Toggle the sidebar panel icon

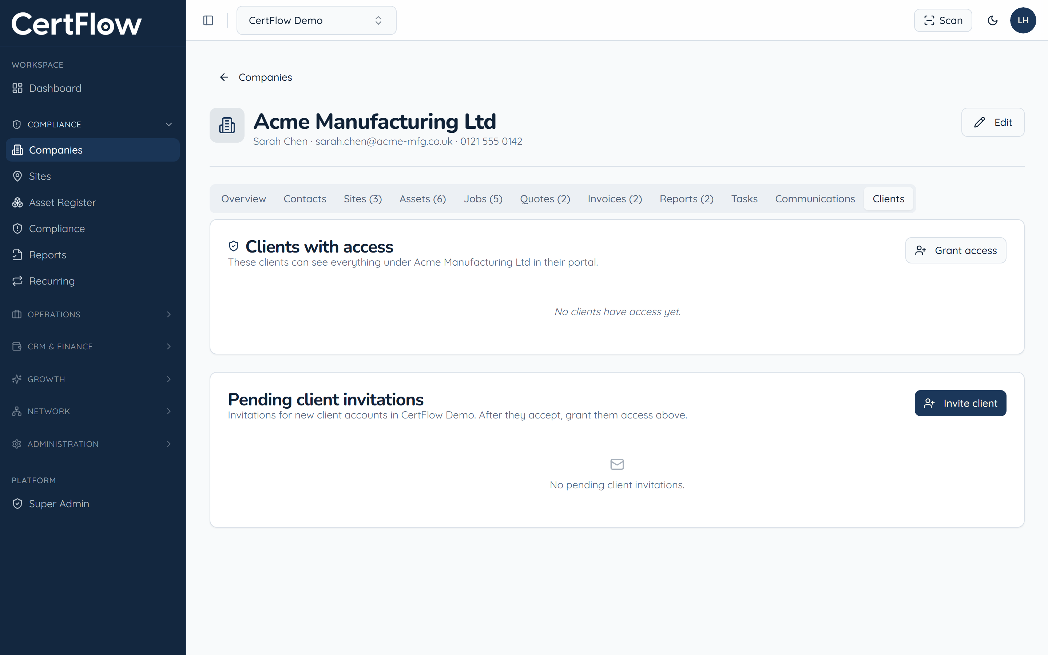[x=208, y=20]
